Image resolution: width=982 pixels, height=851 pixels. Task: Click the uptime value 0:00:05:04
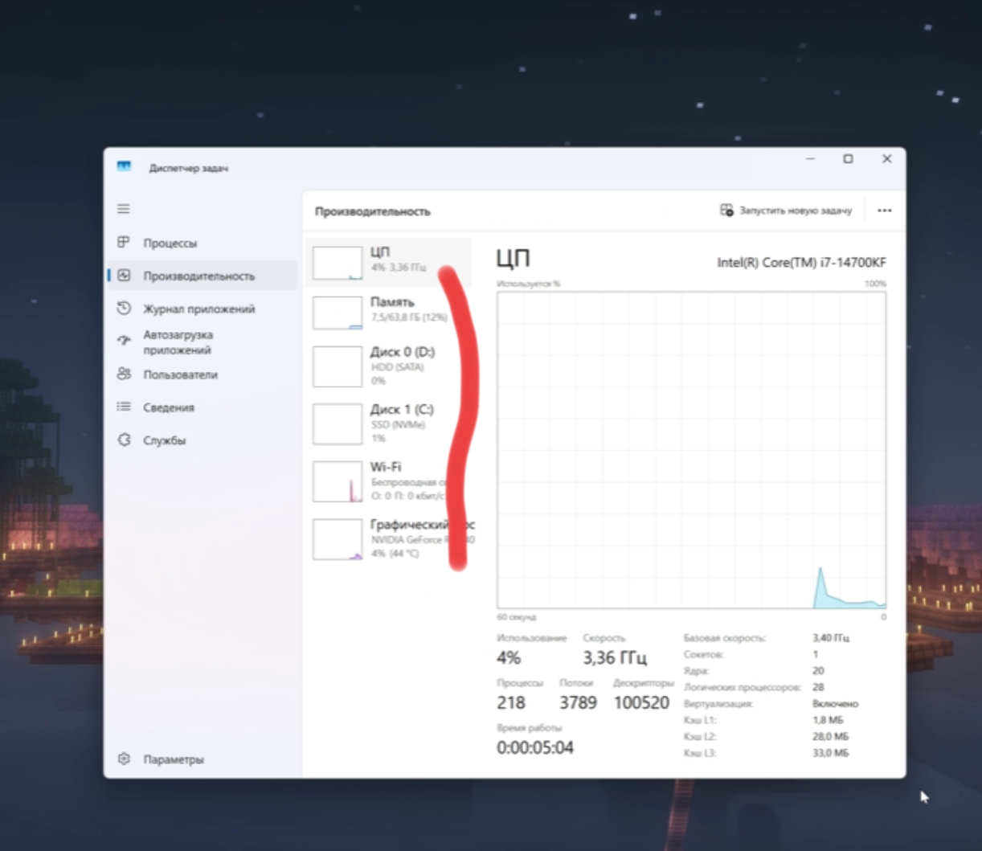[535, 748]
